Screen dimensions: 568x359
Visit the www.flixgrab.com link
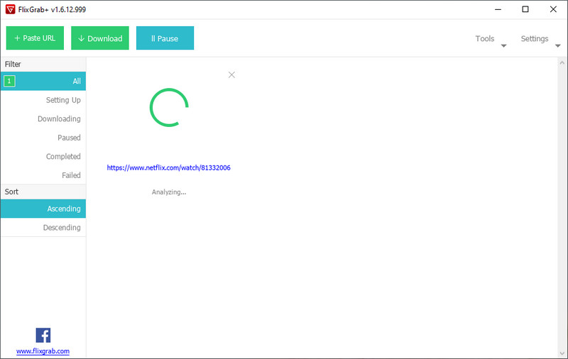click(43, 351)
